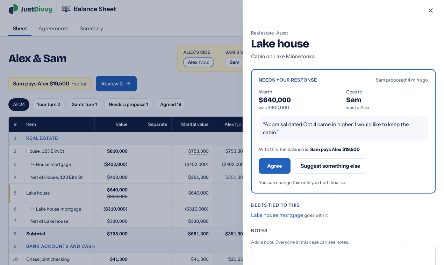The image size is (444, 265).
Task: Select BANK ACCOUNTS AND CASH section heading
Action: coord(60,246)
